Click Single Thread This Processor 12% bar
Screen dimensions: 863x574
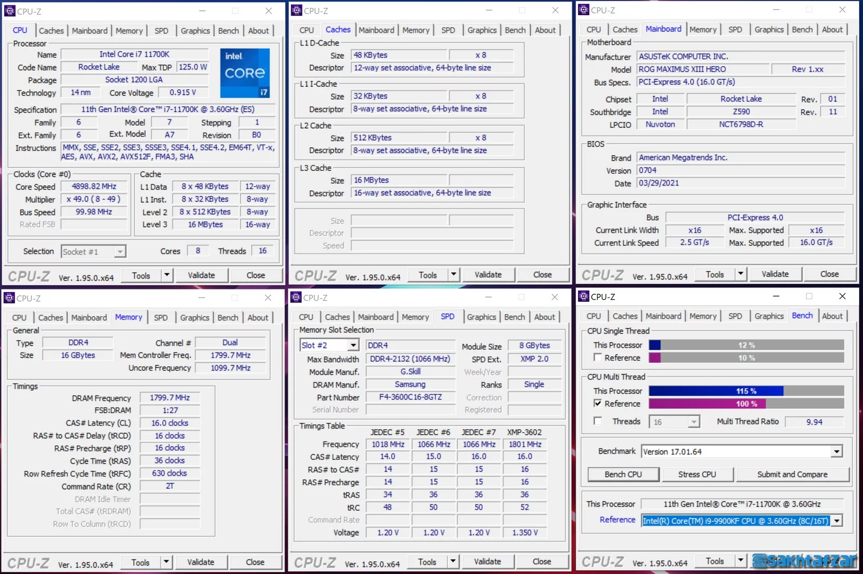tap(746, 345)
